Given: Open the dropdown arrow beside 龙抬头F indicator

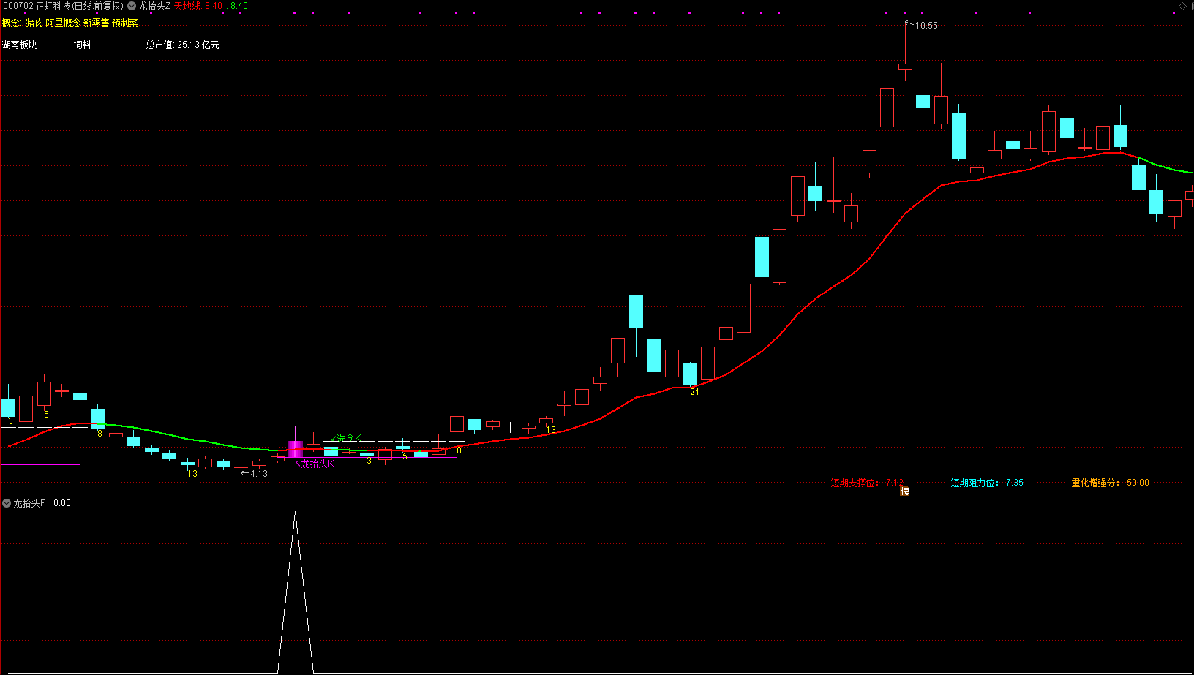Looking at the screenshot, I should click(7, 503).
